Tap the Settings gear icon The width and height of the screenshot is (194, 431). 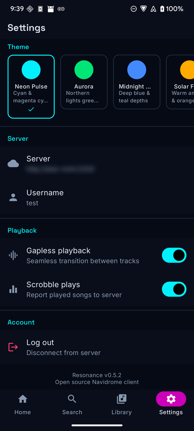coord(171,399)
